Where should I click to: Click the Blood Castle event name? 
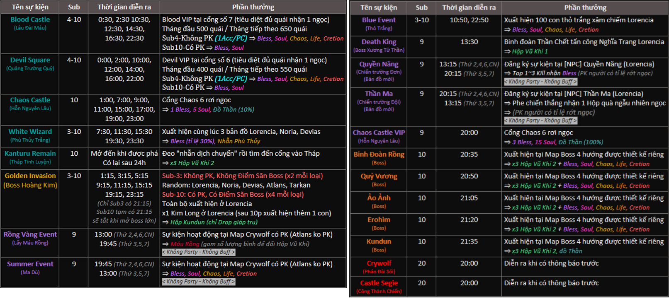point(30,19)
